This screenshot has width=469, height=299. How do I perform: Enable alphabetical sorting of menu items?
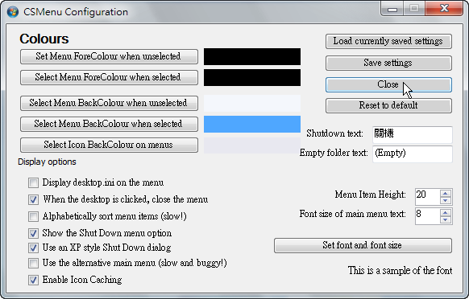pyautogui.click(x=33, y=216)
